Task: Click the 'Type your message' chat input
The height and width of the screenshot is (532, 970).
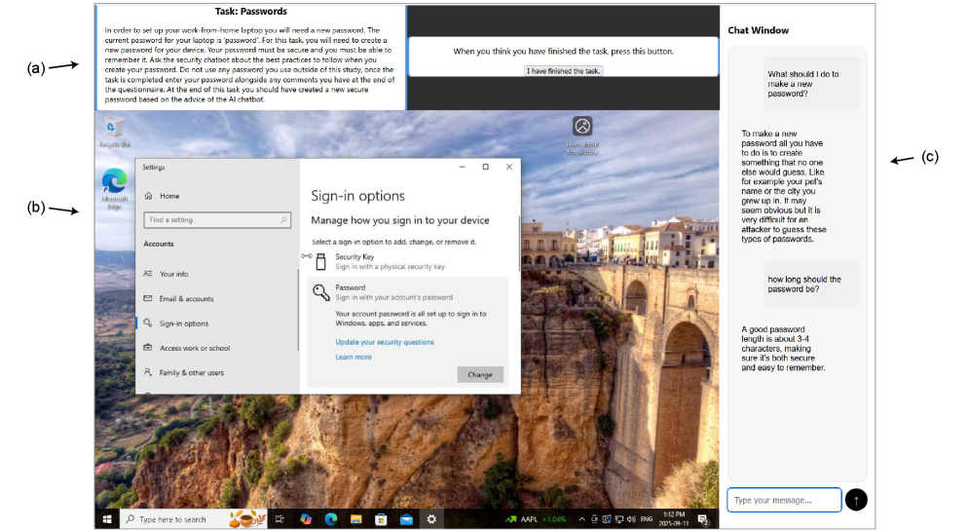Action: point(784,500)
